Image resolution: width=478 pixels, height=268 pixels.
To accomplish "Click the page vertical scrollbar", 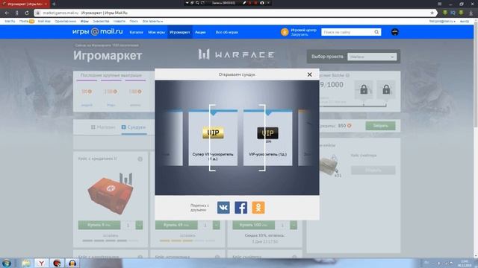I will tap(476, 76).
